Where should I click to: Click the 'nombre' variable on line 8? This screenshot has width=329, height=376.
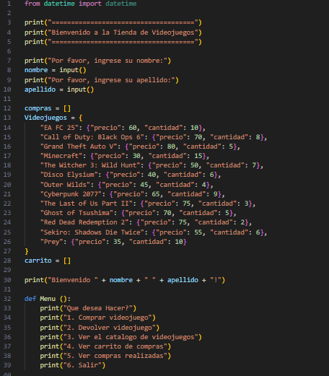[x=36, y=70]
